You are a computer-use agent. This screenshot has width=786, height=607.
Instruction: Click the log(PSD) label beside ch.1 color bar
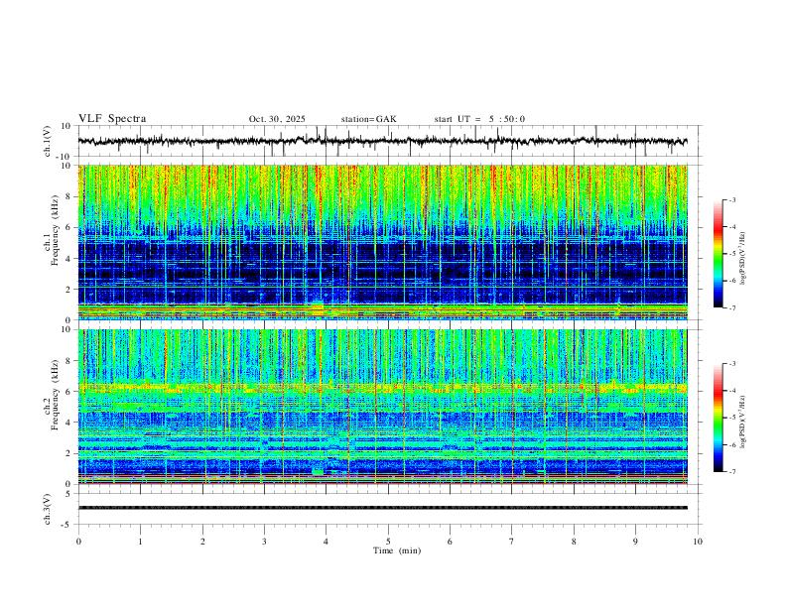click(x=743, y=259)
